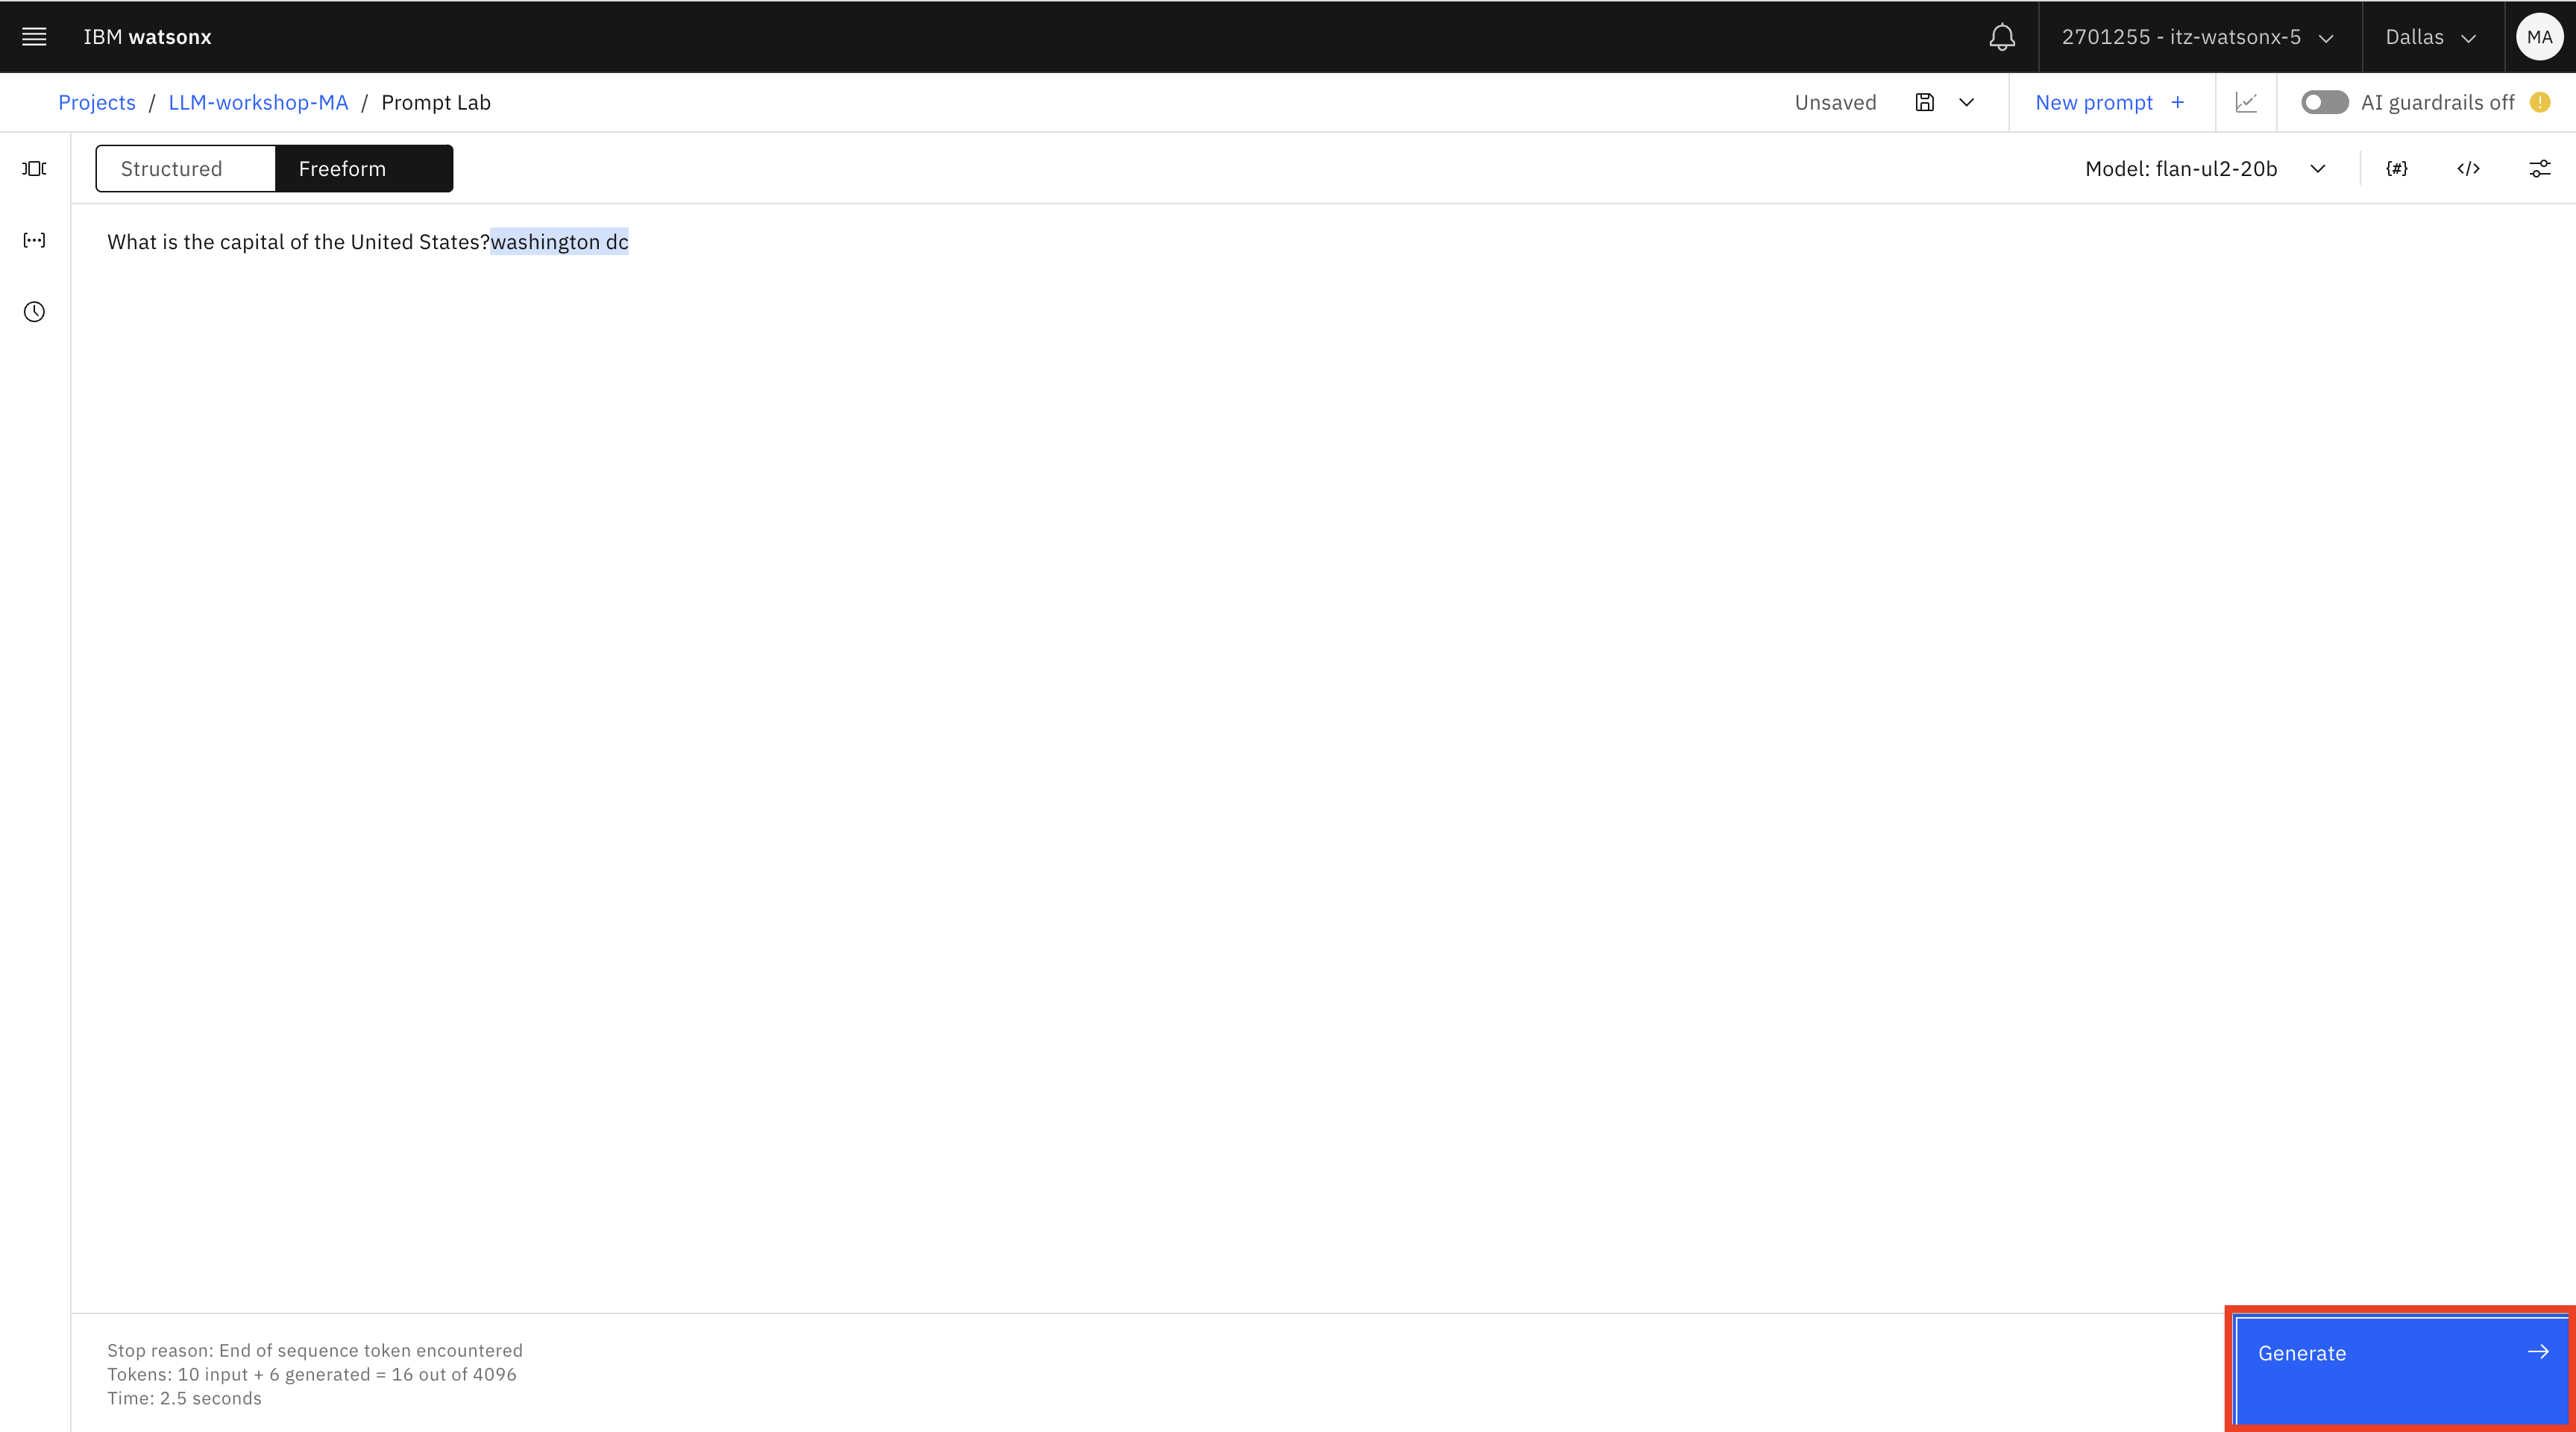
Task: Open the hamburger navigation menu
Action: 34,37
